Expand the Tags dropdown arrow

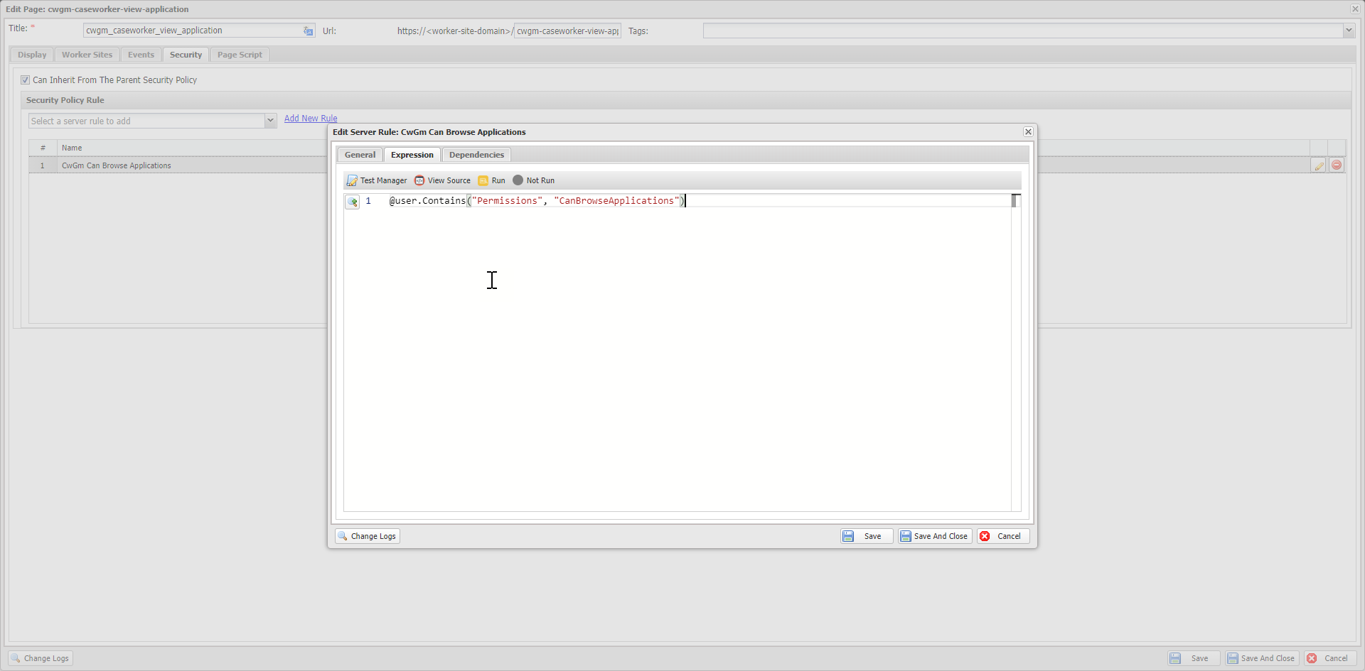point(1348,31)
